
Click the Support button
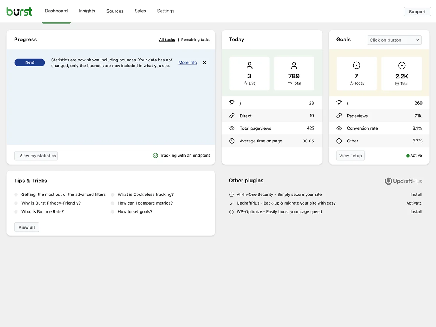(417, 12)
